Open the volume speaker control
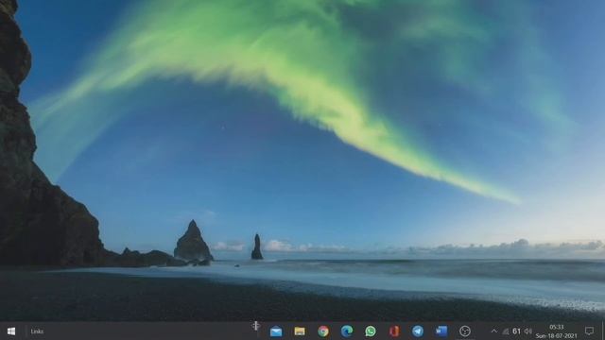 528,331
